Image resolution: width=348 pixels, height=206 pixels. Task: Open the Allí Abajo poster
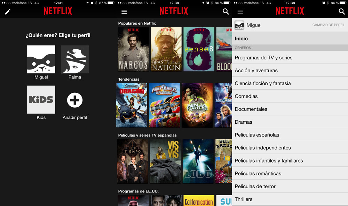point(224,161)
